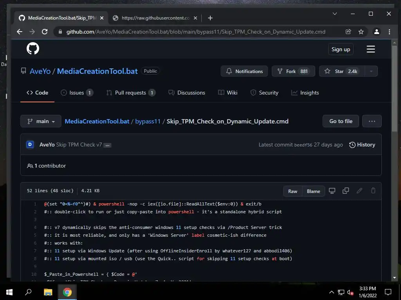Open the Security tab
This screenshot has width=401, height=300.
[264, 93]
